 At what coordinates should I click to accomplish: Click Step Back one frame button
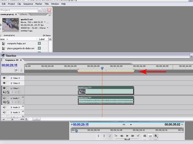click(x=122, y=136)
